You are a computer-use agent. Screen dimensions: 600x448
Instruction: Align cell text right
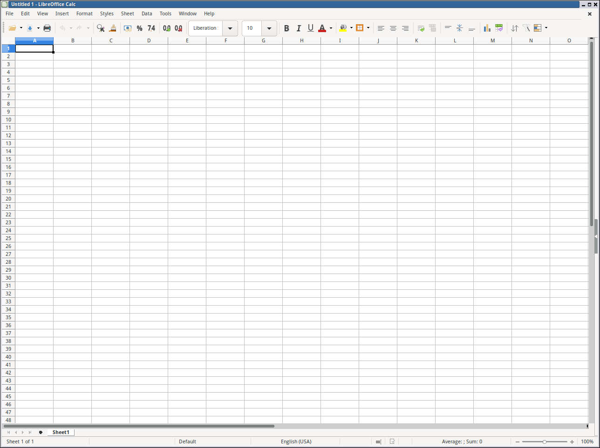point(405,28)
